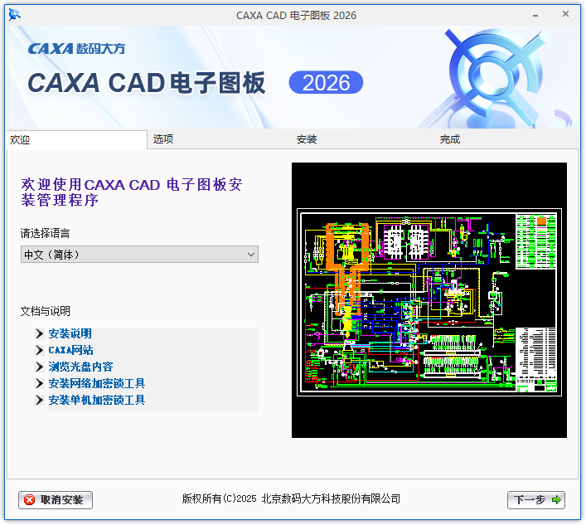Close the CAXA installer window
Viewport: 586px width, 525px height.
point(564,14)
